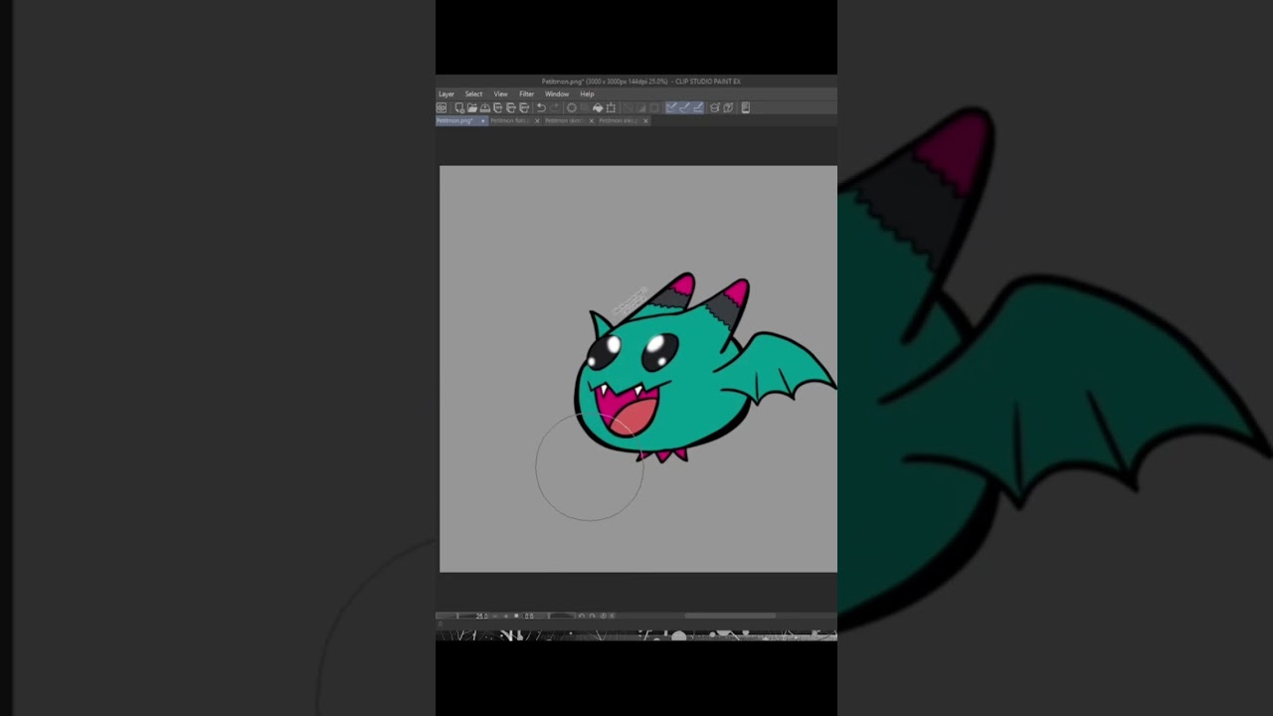Close the Petitmon flats tab
The height and width of the screenshot is (716, 1273).
tap(537, 120)
